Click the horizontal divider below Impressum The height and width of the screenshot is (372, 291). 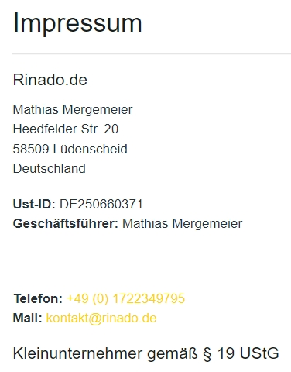[152, 54]
